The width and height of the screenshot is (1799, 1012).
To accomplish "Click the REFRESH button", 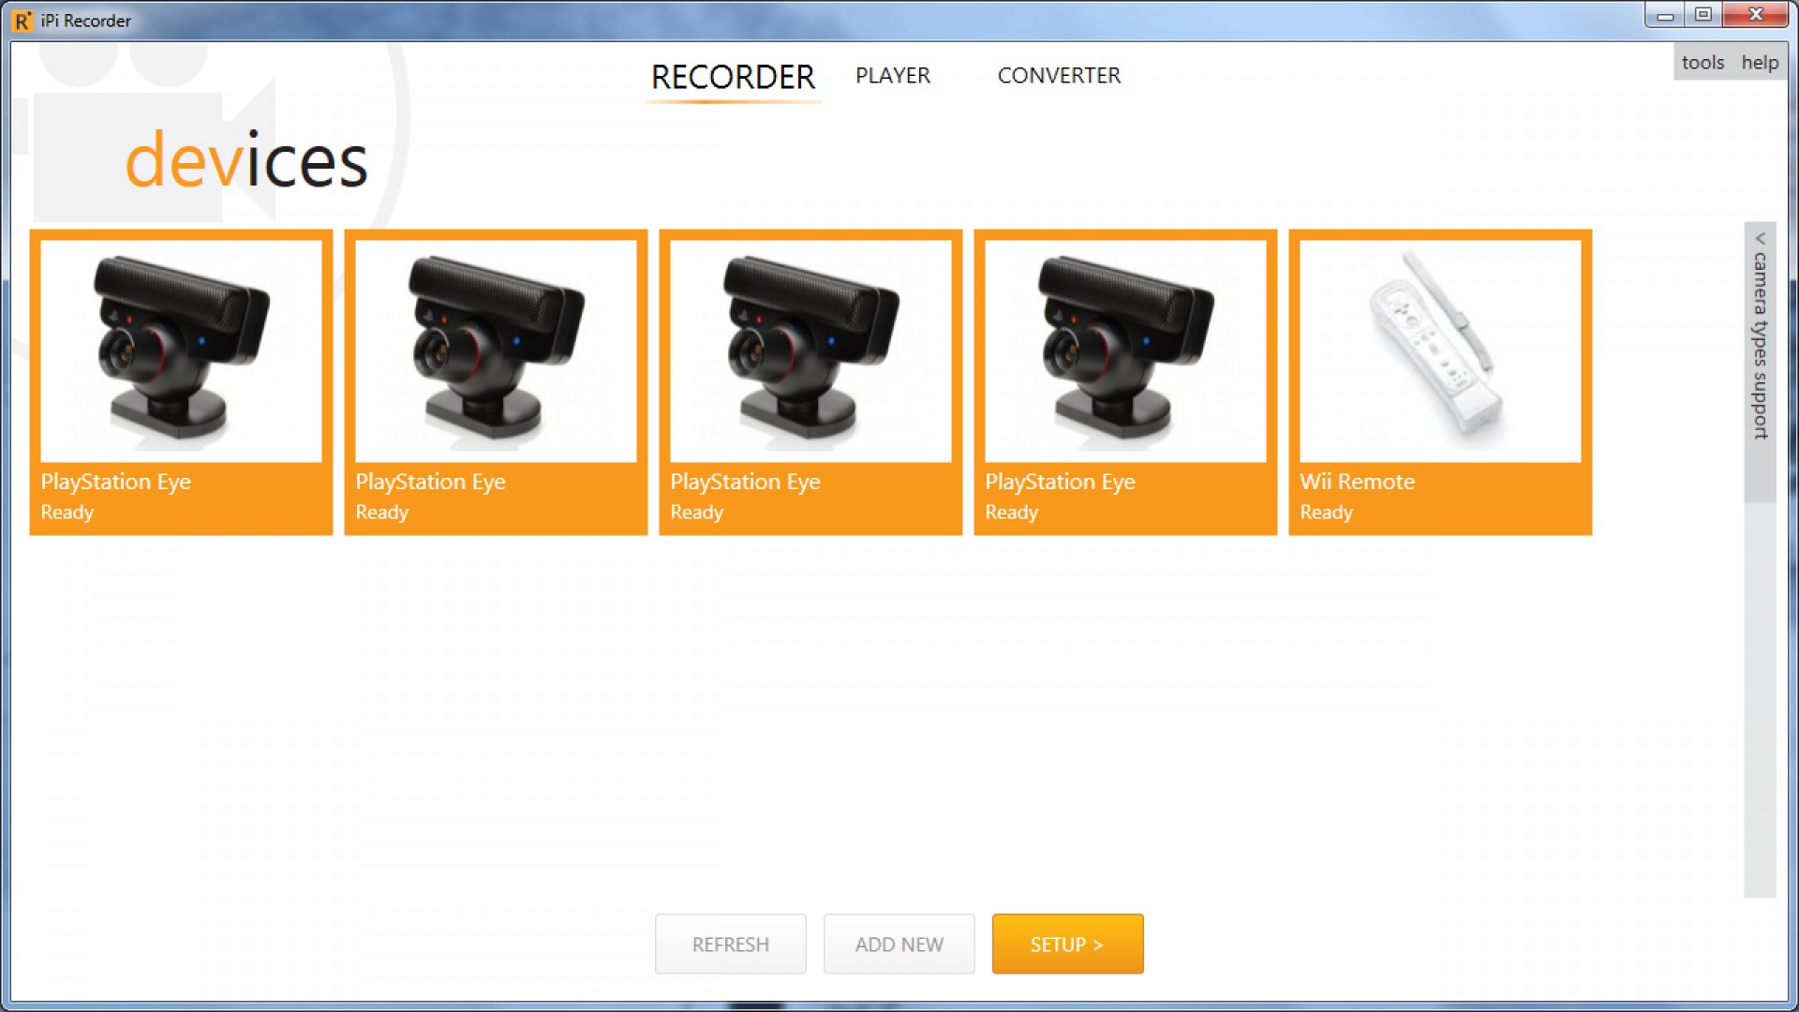I will [730, 944].
